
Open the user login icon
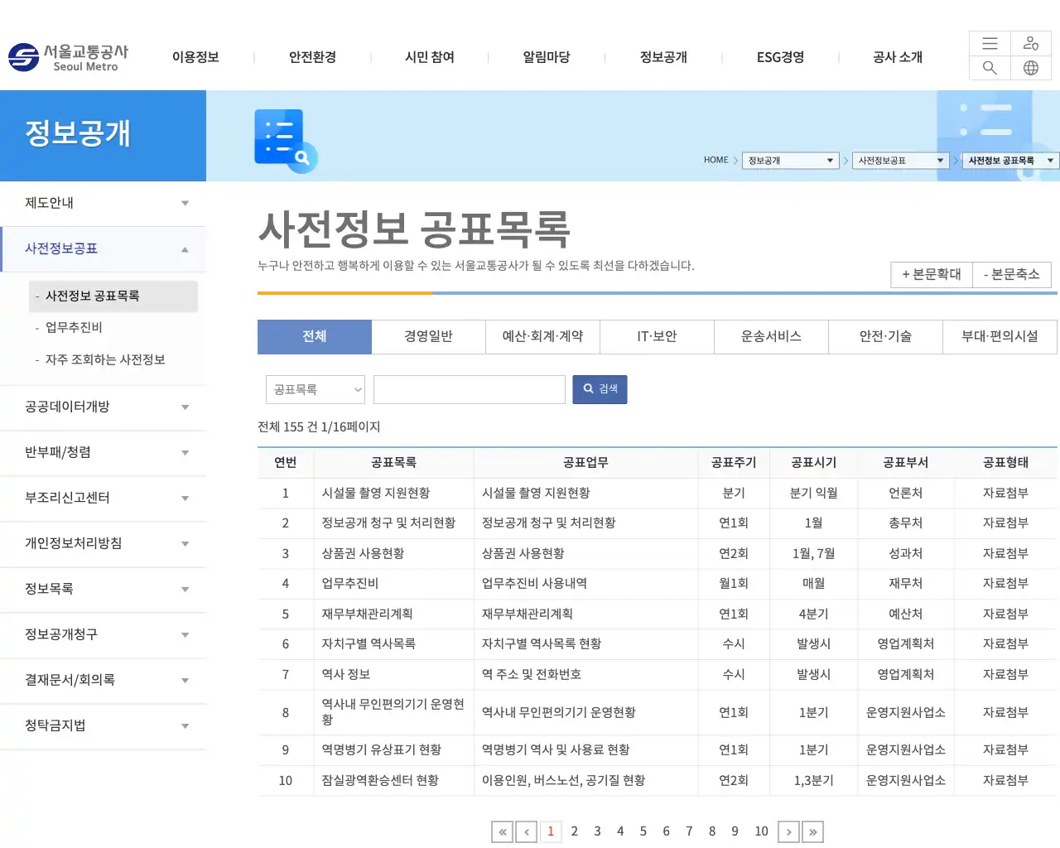pyautogui.click(x=1031, y=44)
